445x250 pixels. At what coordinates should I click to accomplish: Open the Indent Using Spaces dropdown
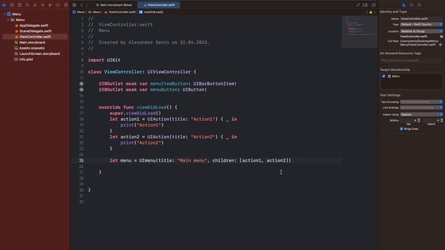tap(421, 115)
